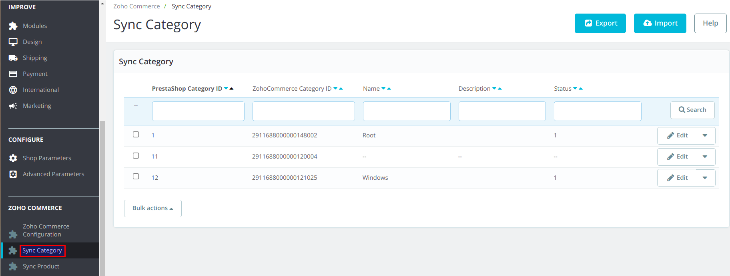Screen dimensions: 730x276
Task: Select checkbox for category 12 Windows
Action: pyautogui.click(x=136, y=177)
